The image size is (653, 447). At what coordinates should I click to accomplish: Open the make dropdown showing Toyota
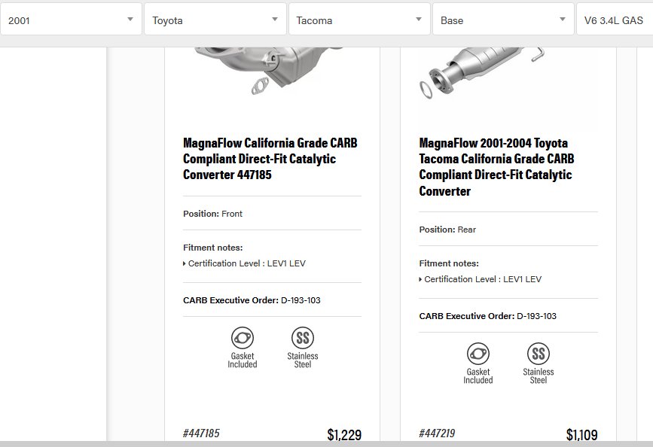[x=215, y=20]
